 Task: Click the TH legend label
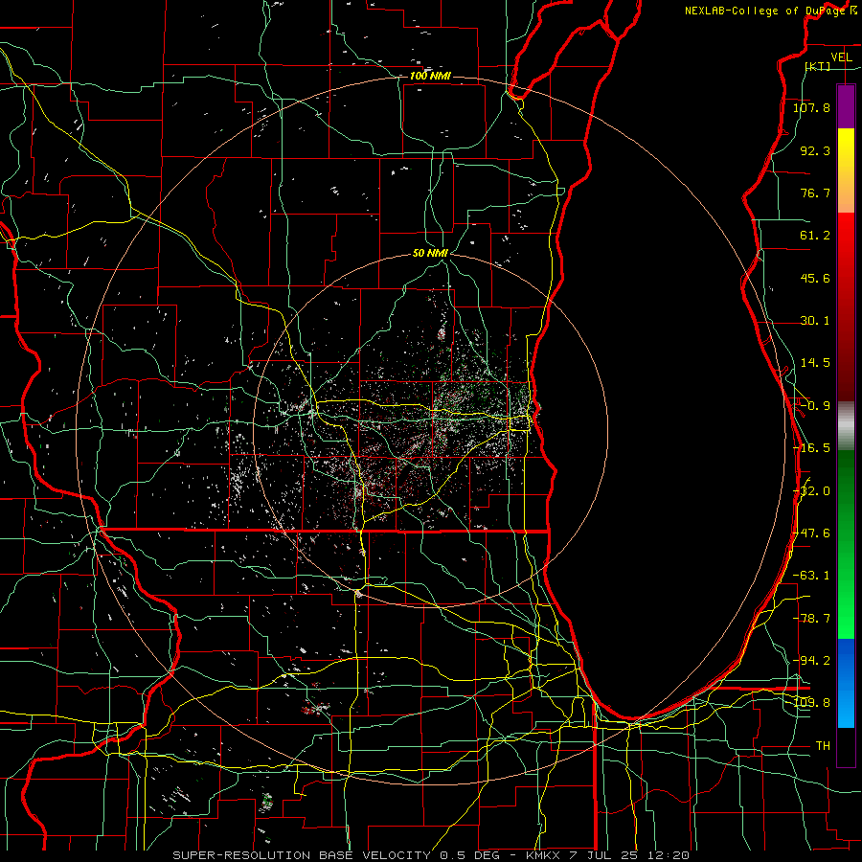(823, 746)
